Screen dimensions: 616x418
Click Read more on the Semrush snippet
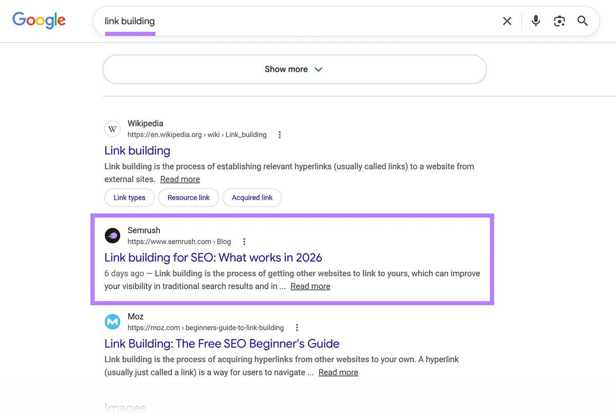pyautogui.click(x=310, y=286)
